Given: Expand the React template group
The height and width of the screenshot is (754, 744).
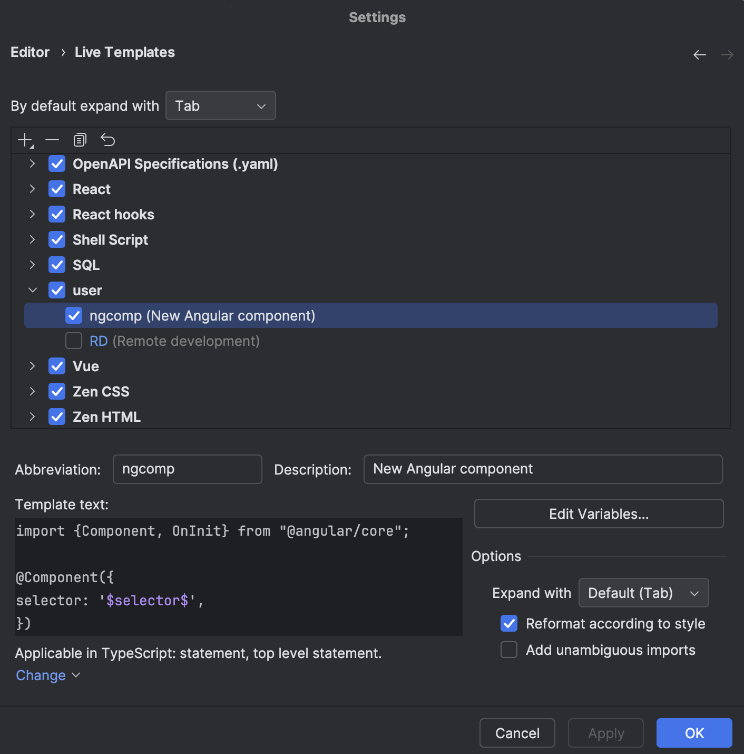Looking at the screenshot, I should 33,189.
